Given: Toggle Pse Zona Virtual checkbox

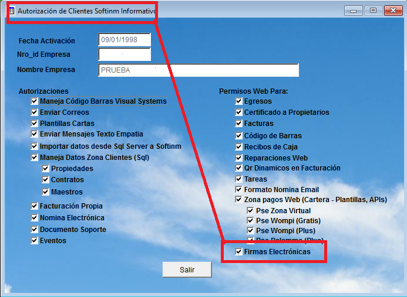Looking at the screenshot, I should [x=250, y=210].
